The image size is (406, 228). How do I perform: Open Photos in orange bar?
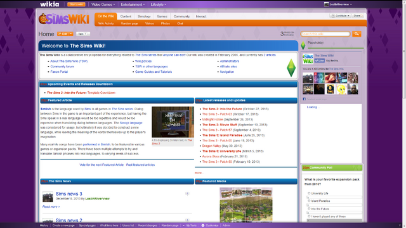165,23
